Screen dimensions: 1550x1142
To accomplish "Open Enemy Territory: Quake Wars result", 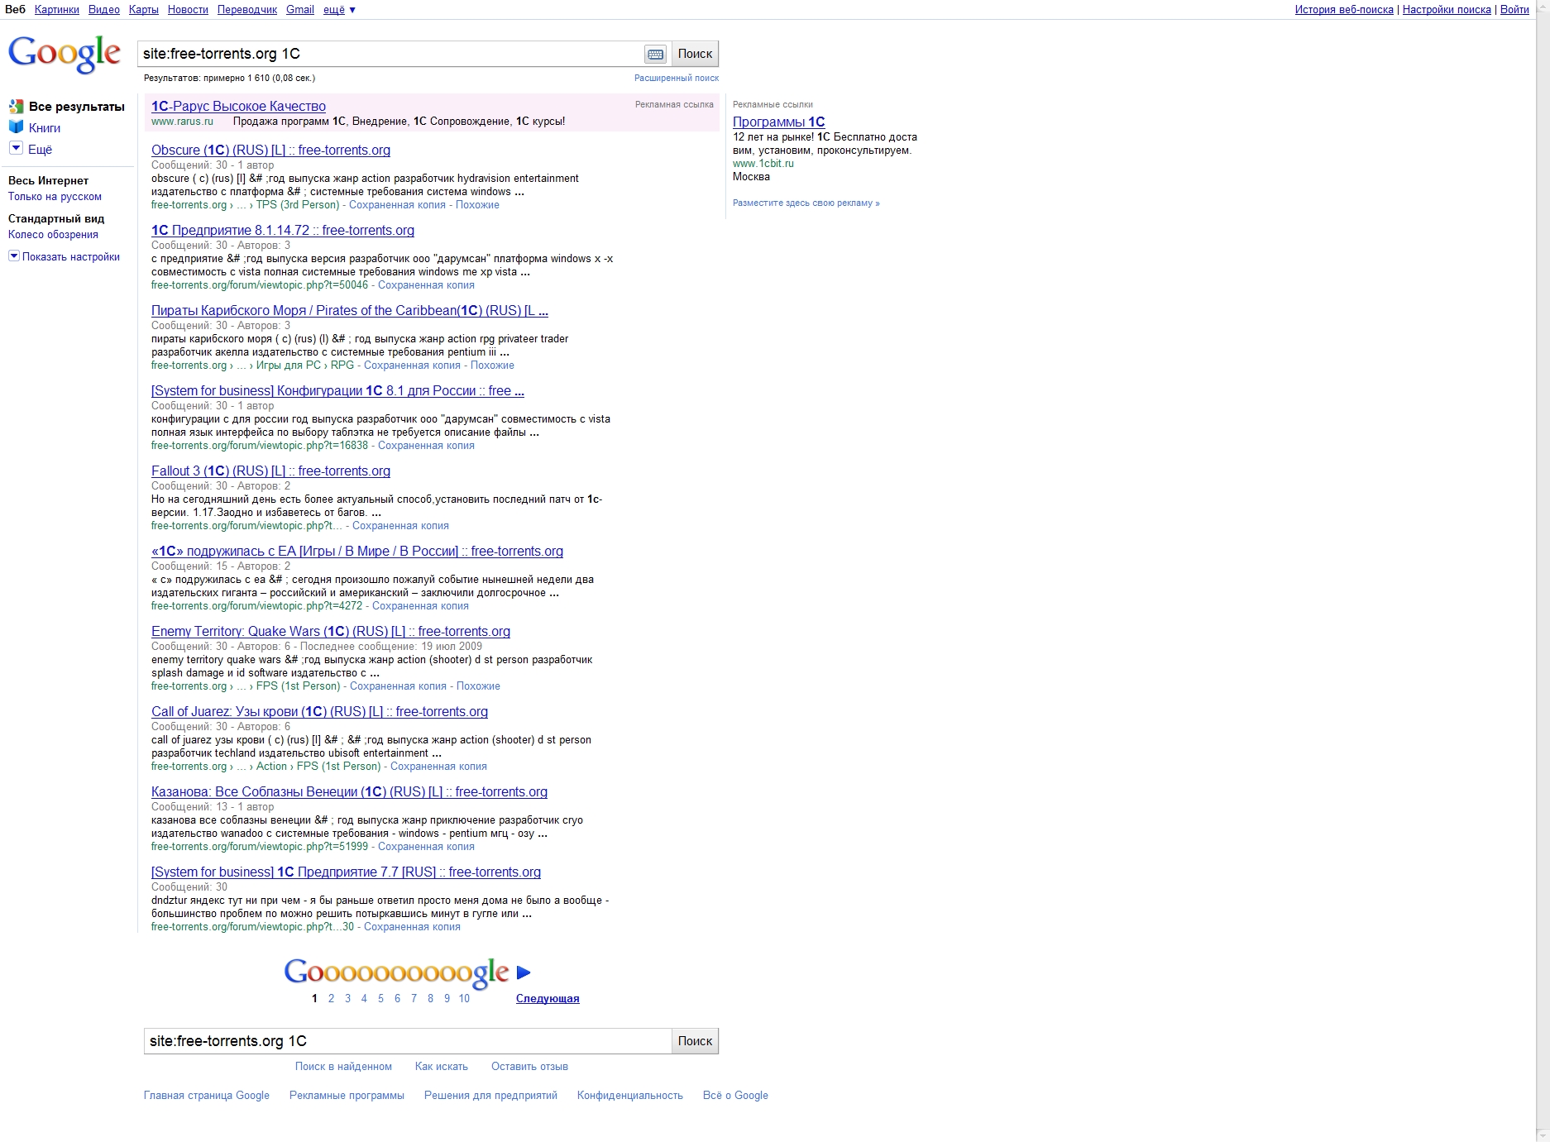I will coord(331,631).
